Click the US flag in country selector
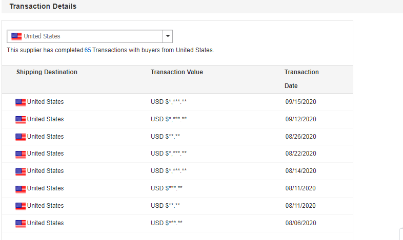Image resolution: width=403 pixels, height=240 pixels. click(16, 36)
